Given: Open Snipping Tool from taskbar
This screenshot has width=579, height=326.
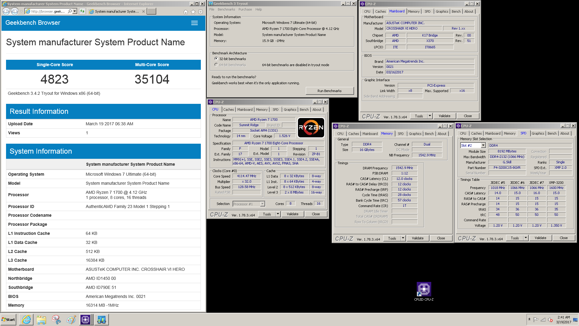Looking at the screenshot, I should coord(56,320).
